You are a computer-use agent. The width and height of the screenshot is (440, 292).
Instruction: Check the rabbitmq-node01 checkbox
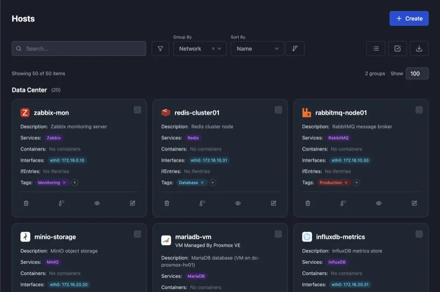point(419,110)
